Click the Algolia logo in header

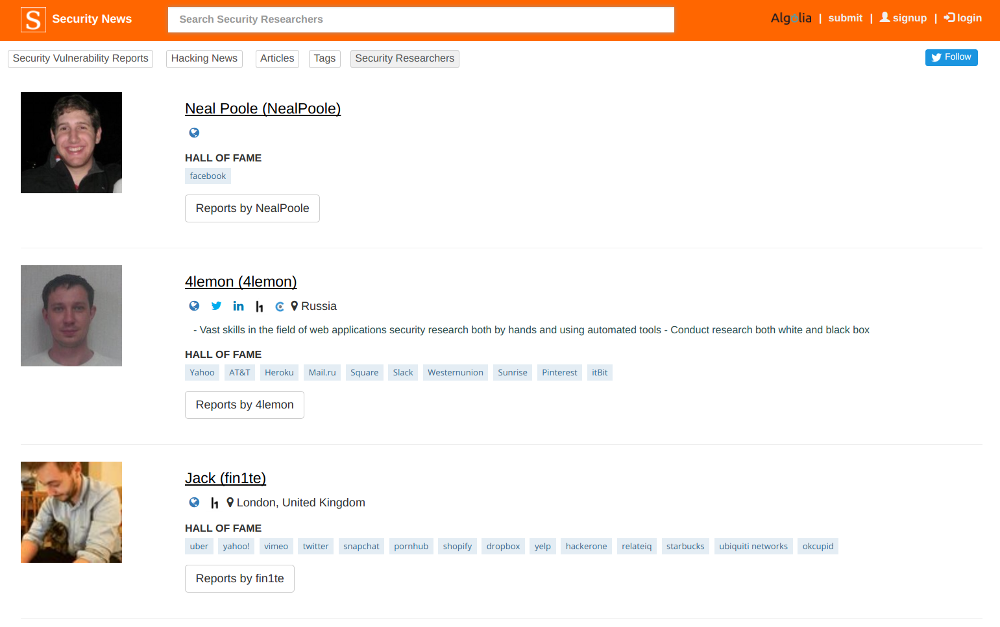coord(791,18)
